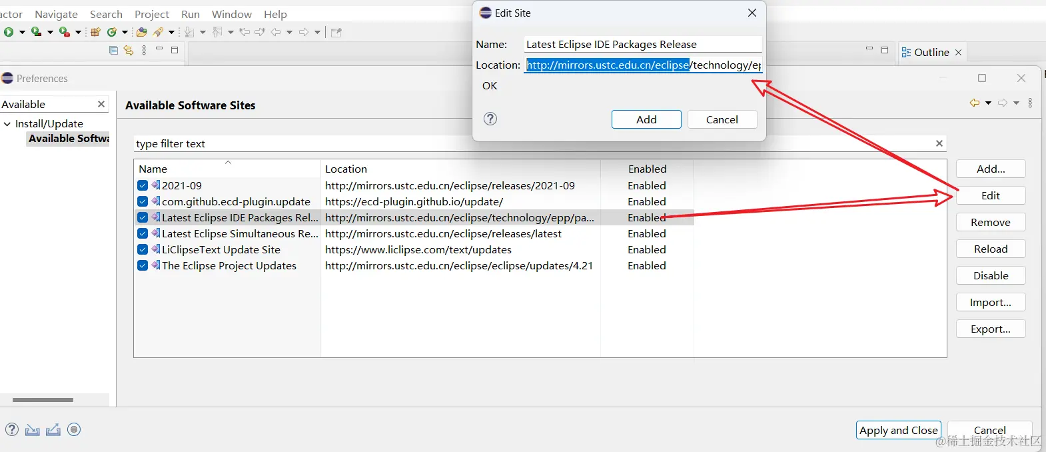
Task: Open the main toolbar Forward history dropdown
Action: click(317, 32)
